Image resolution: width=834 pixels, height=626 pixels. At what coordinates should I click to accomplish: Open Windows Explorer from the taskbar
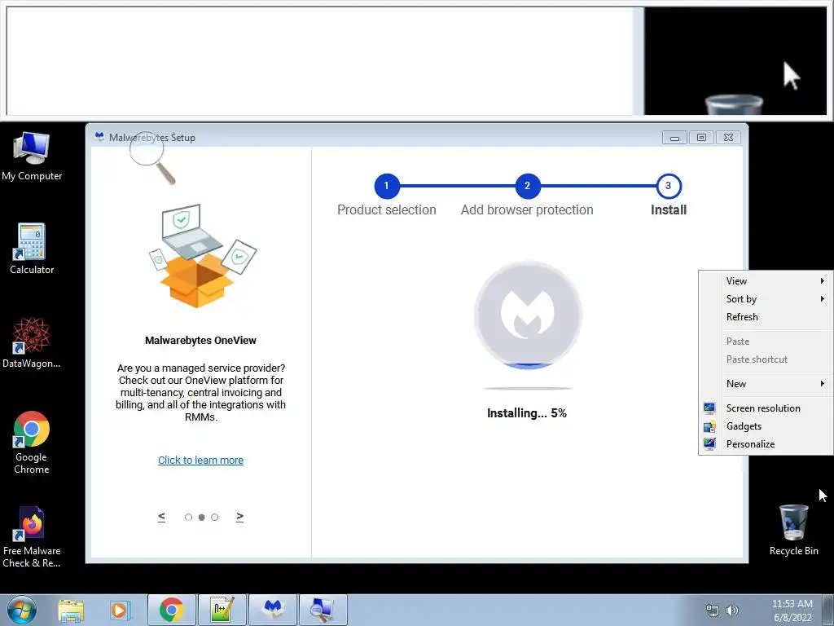click(71, 610)
